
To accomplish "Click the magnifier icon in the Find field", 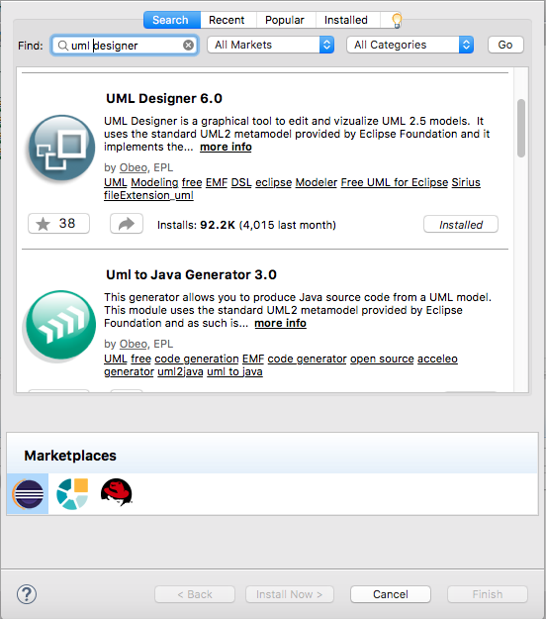I will click(62, 46).
